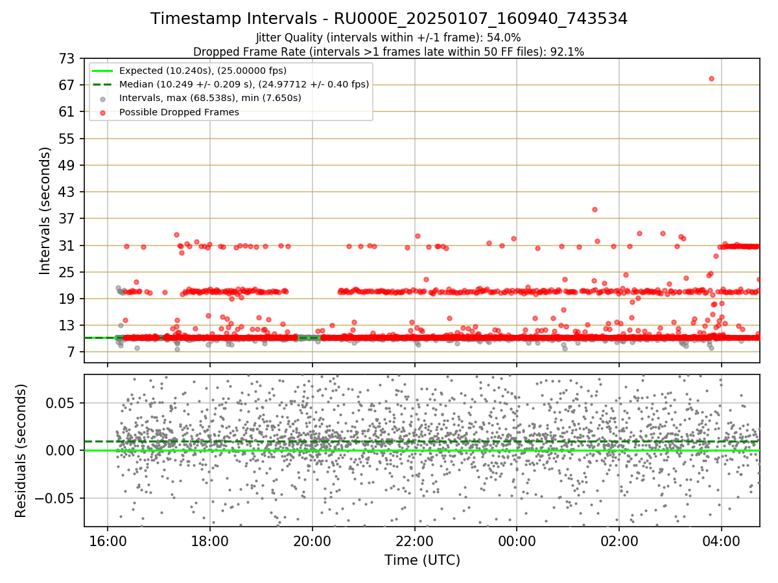Click the '61' y-axis tick label
The image size is (778, 583).
(x=68, y=111)
